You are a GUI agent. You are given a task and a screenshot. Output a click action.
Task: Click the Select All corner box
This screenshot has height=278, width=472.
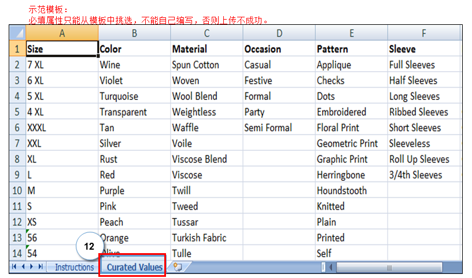coord(18,33)
